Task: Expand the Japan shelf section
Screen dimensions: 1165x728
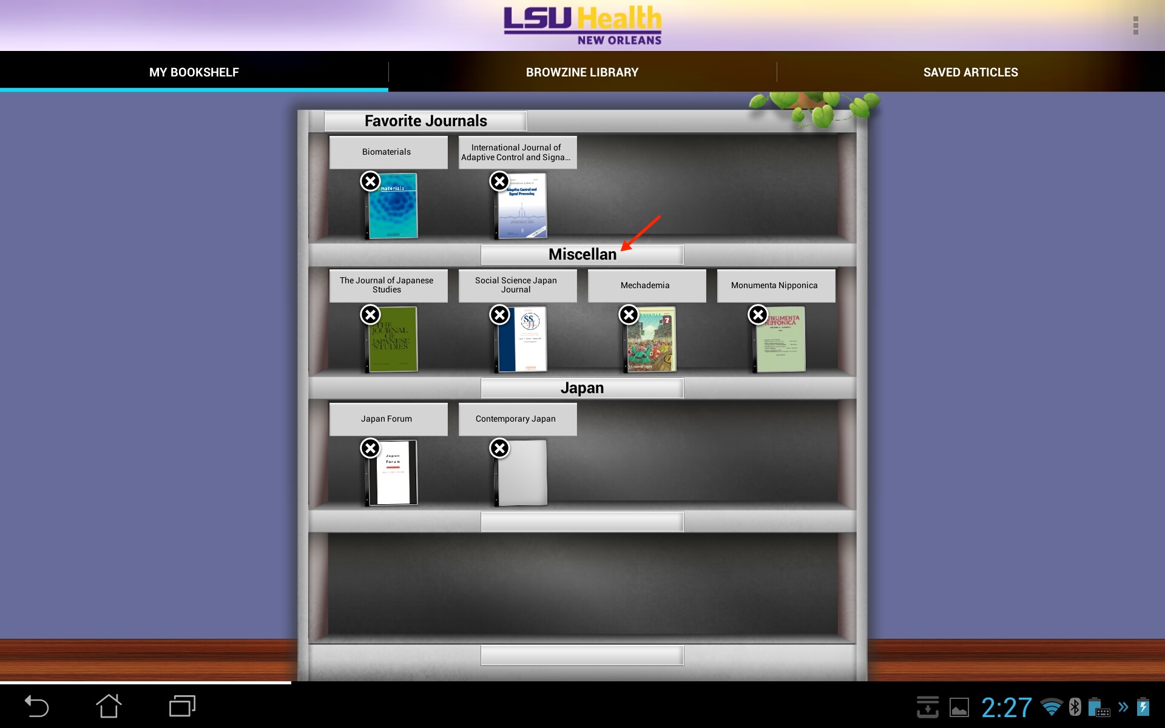Action: pos(581,388)
